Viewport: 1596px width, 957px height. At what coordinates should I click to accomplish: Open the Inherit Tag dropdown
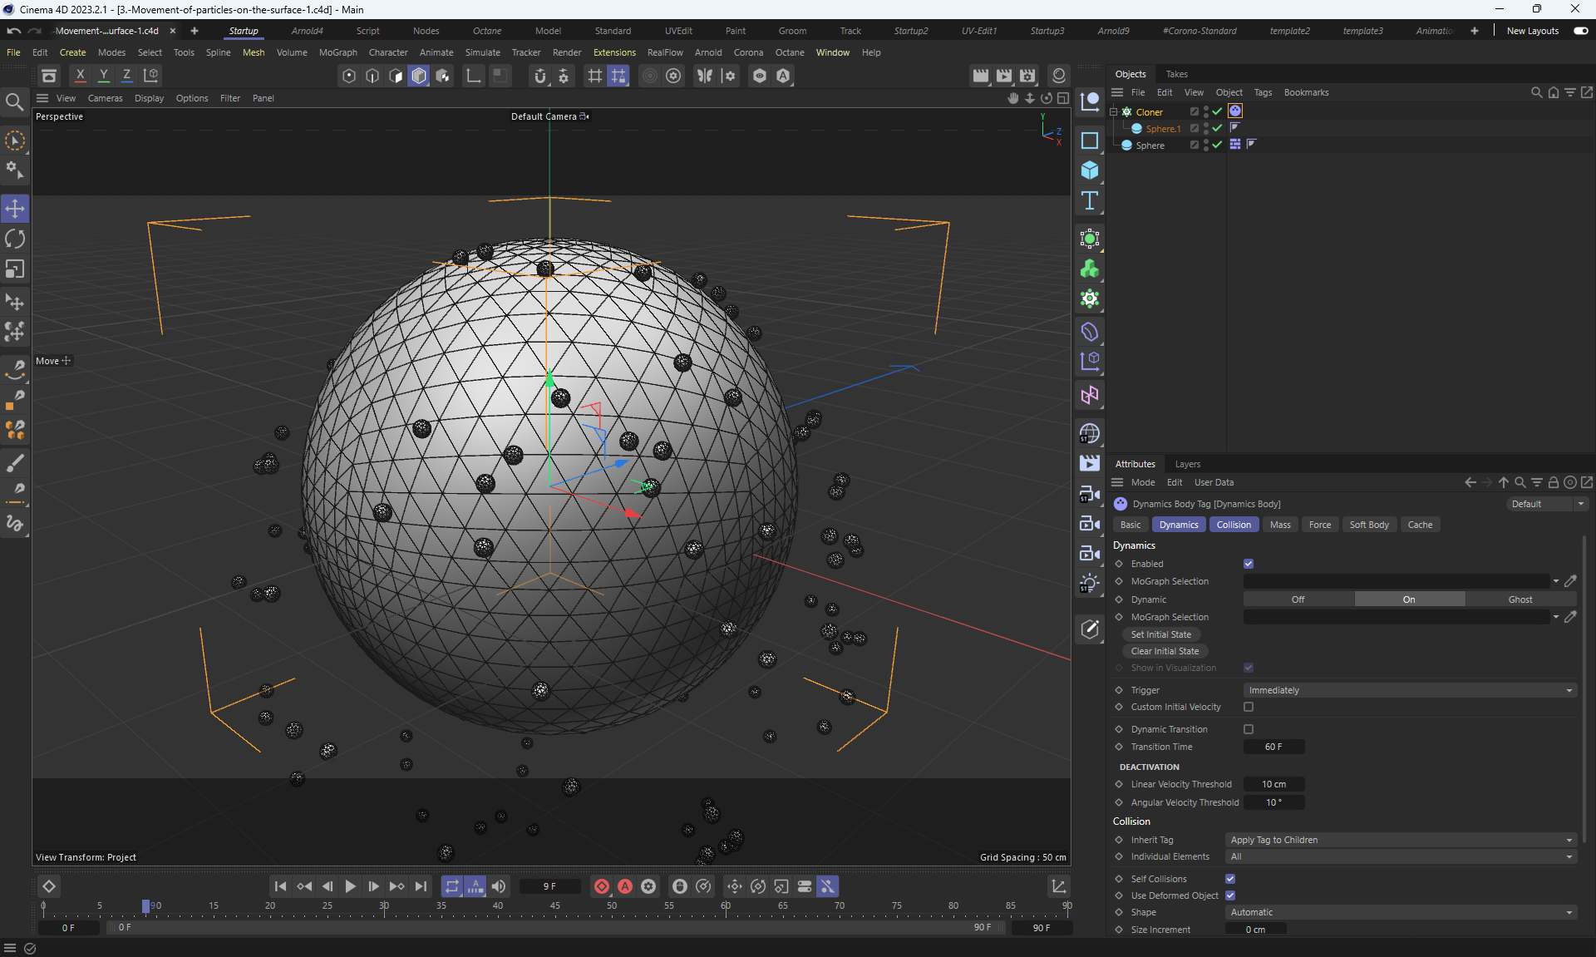pos(1401,840)
